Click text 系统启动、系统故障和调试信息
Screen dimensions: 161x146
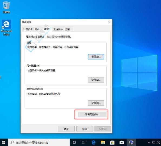coord(44,94)
